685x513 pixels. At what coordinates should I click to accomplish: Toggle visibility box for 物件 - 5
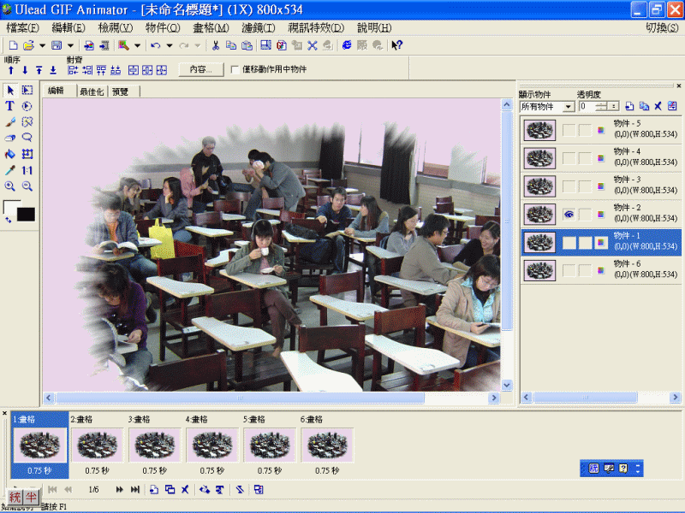click(x=568, y=130)
